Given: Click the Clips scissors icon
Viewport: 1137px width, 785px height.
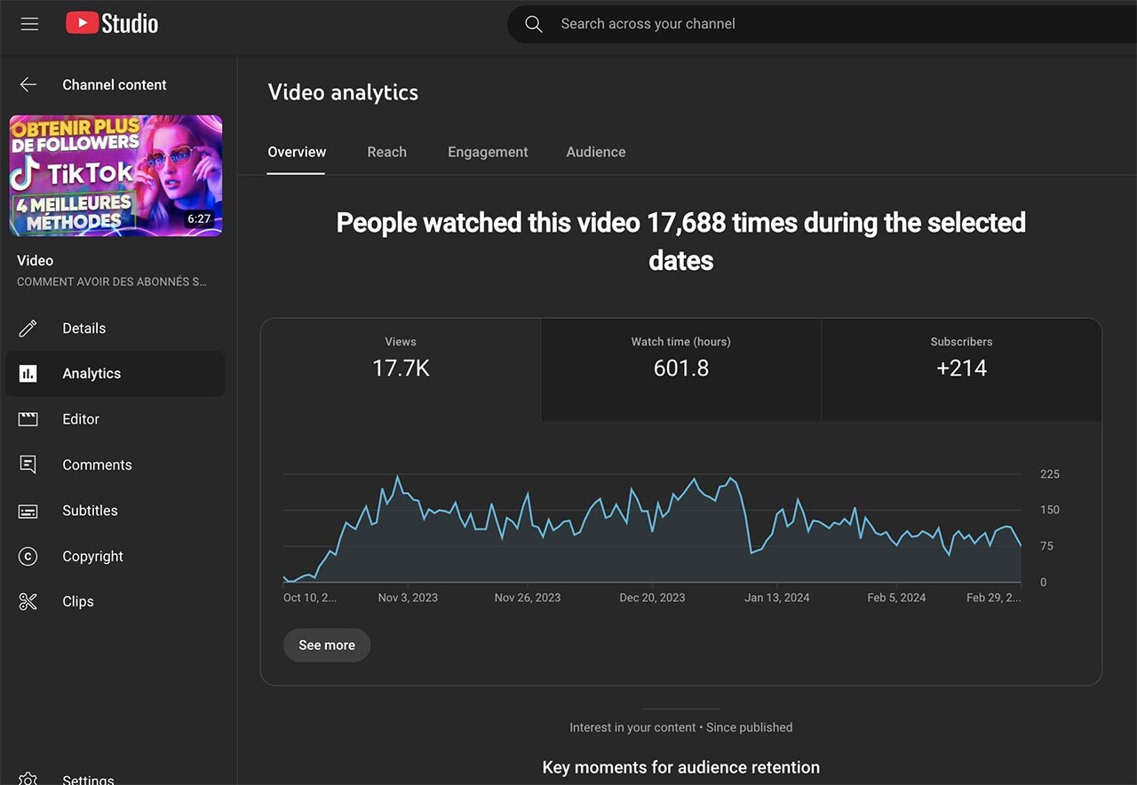Looking at the screenshot, I should (x=28, y=602).
